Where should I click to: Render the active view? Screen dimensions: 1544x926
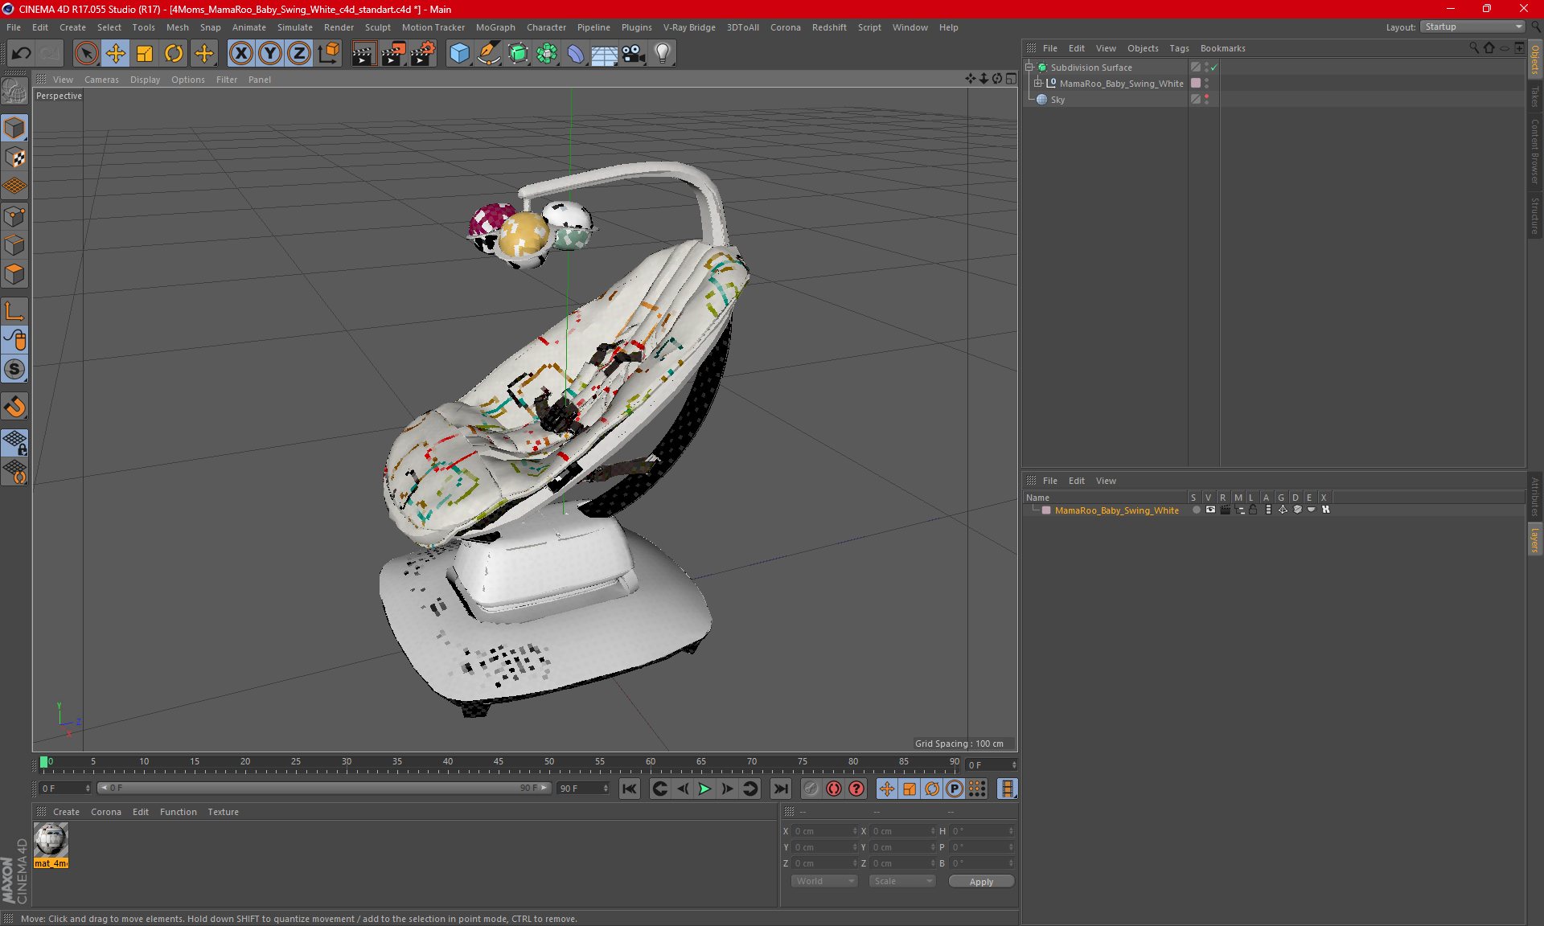[363, 53]
